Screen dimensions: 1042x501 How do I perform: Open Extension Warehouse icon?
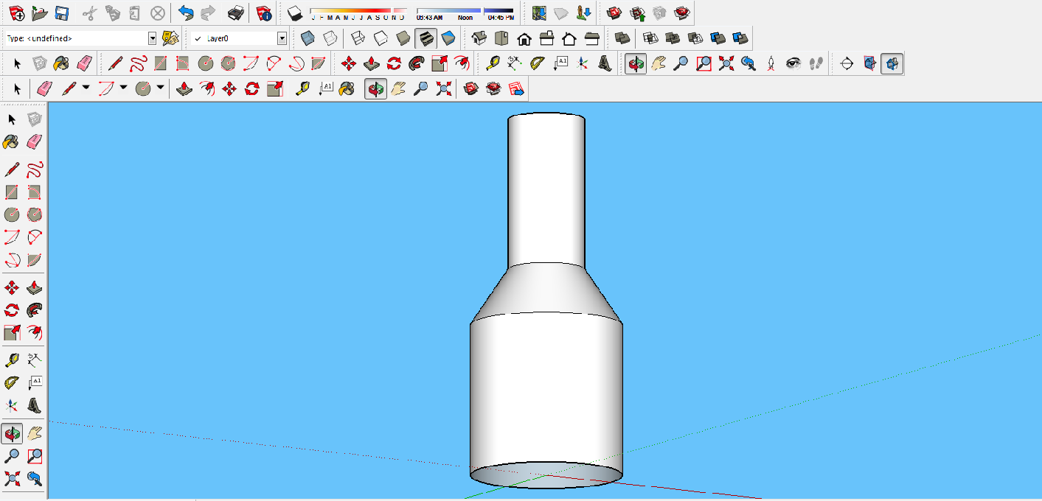[x=683, y=13]
